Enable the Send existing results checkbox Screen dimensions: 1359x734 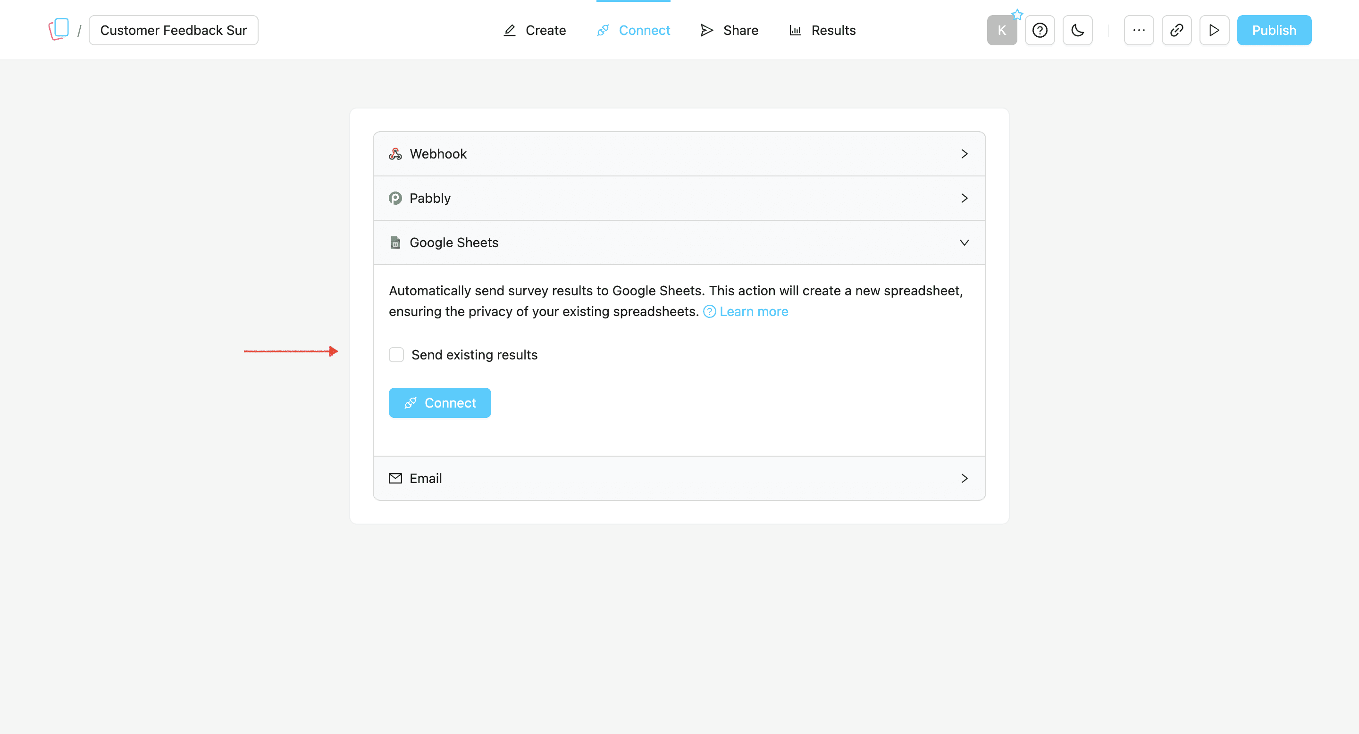click(396, 354)
